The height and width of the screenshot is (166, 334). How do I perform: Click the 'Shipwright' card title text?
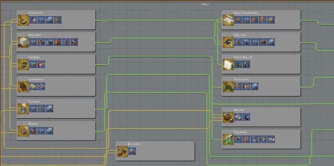[x=36, y=79]
